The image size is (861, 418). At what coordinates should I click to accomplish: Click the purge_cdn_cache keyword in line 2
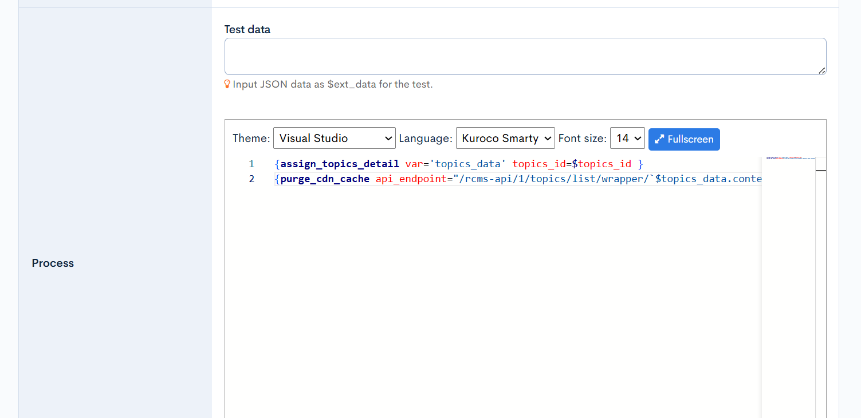tap(325, 179)
